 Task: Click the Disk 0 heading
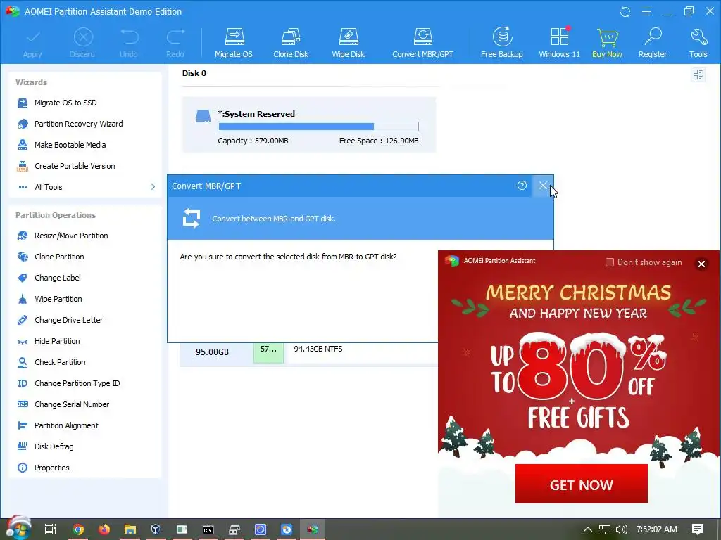coord(194,73)
